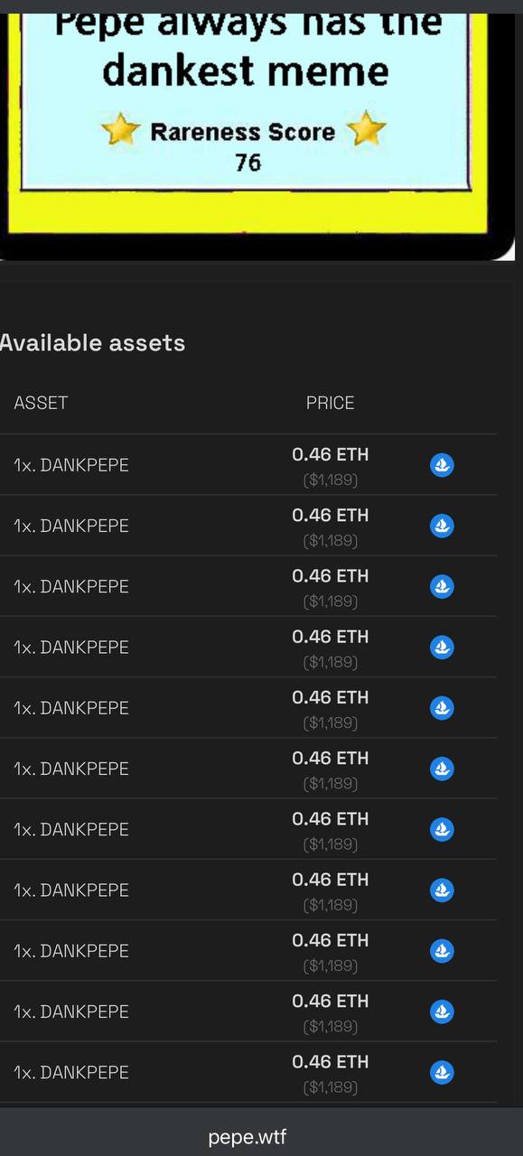Open OpenSea icon in second DANKPEPE row
The width and height of the screenshot is (523, 1156).
[x=442, y=526]
